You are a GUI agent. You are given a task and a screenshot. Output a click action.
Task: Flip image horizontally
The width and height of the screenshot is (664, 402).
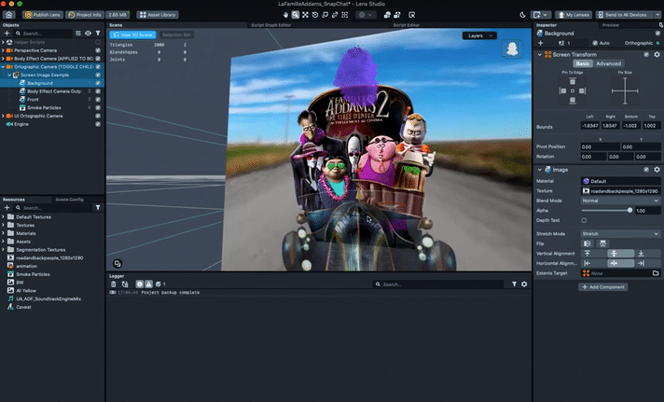[x=588, y=243]
